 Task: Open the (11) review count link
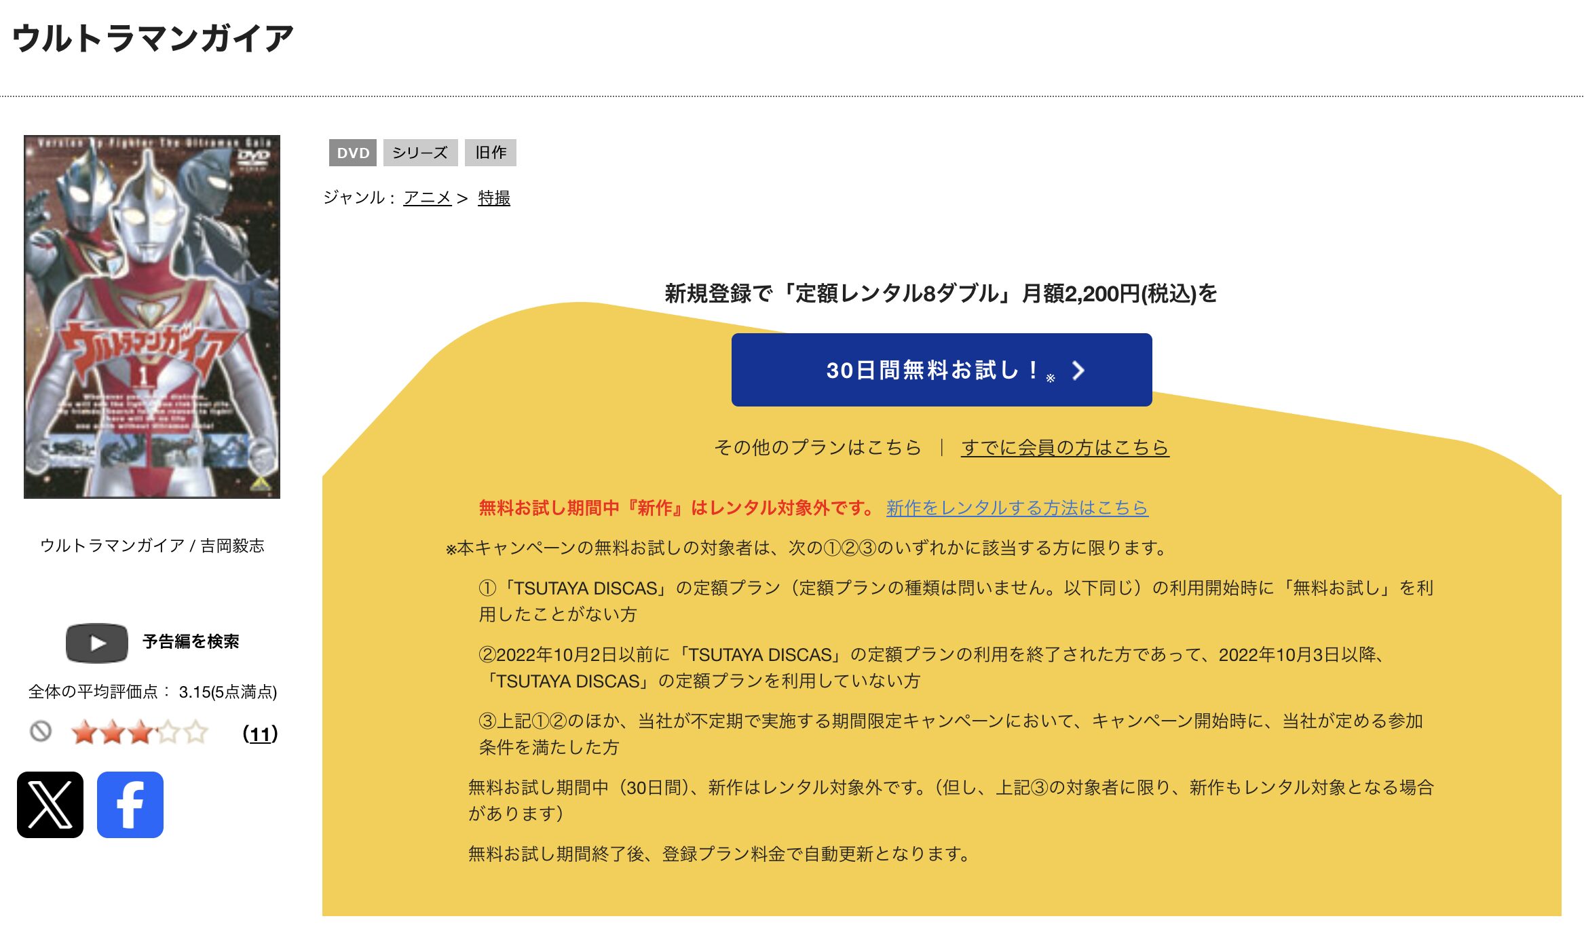point(260,734)
